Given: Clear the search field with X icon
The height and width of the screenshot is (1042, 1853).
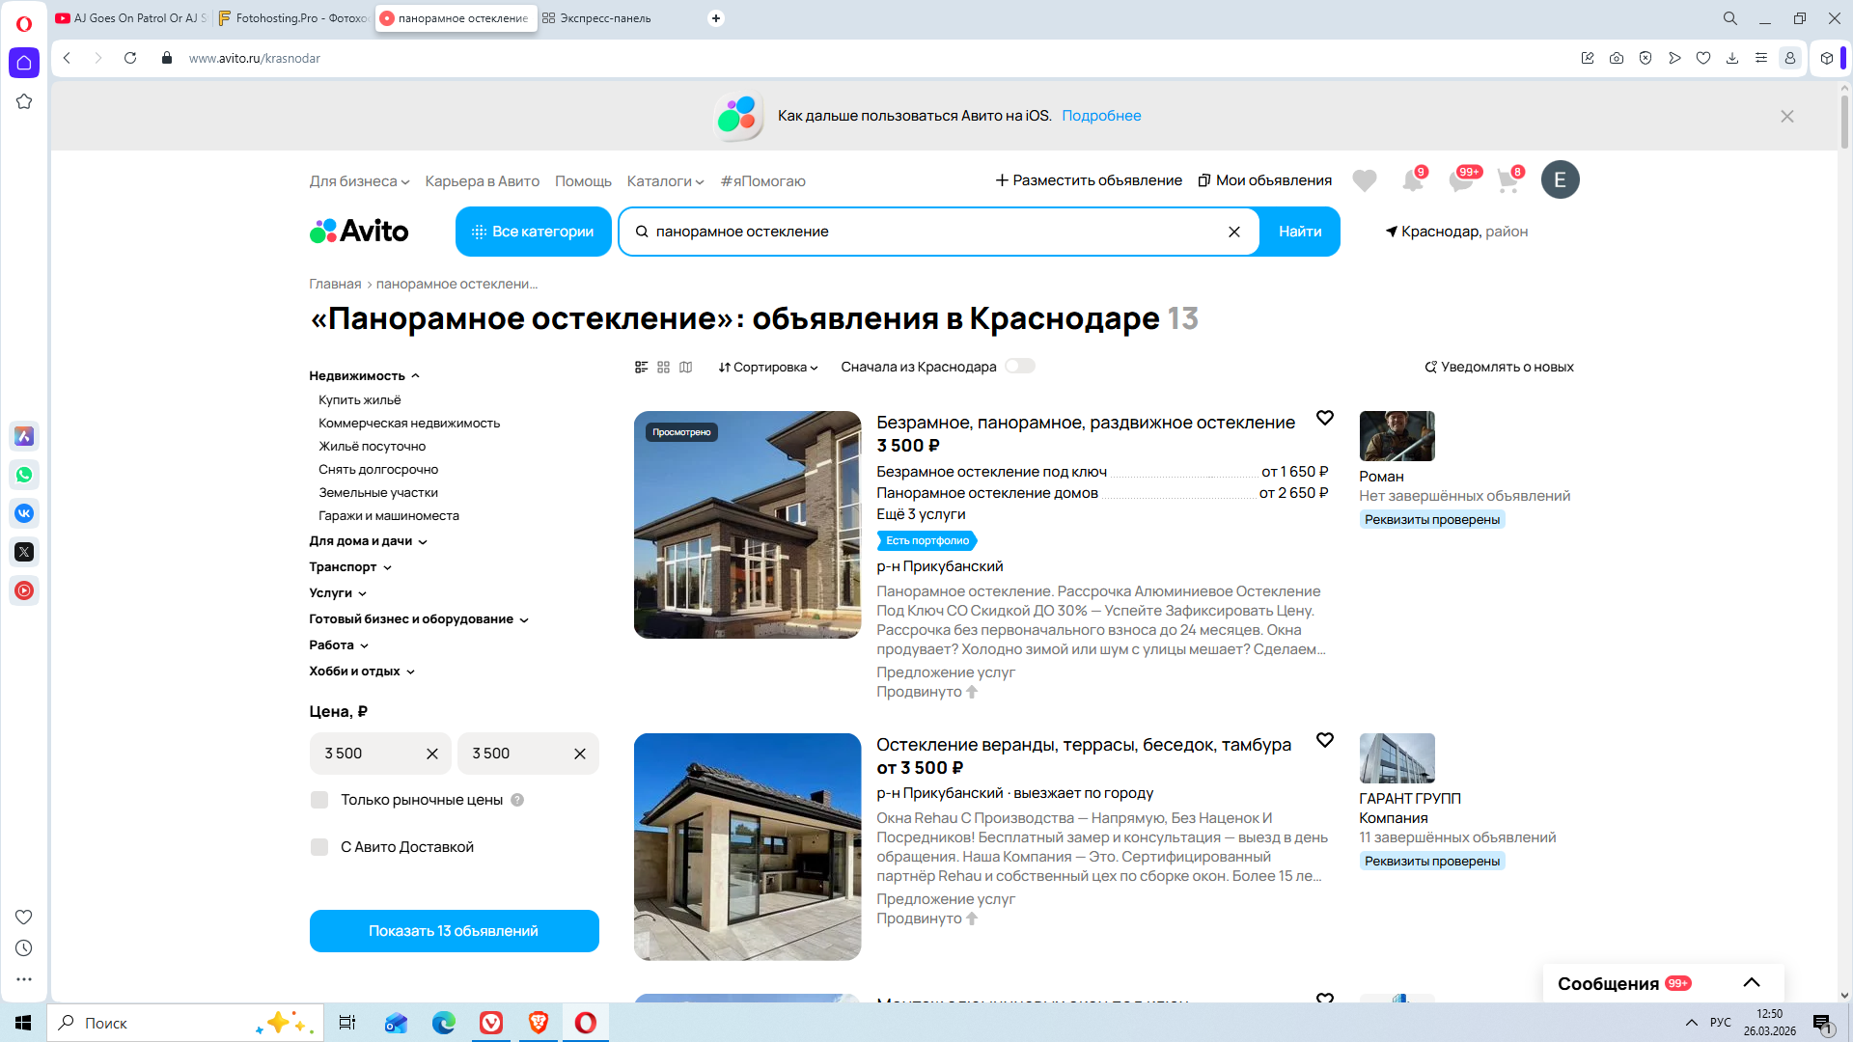Looking at the screenshot, I should [x=1233, y=232].
